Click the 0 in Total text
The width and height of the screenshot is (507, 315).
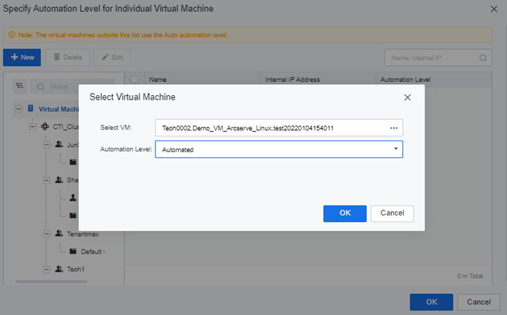pos(470,276)
